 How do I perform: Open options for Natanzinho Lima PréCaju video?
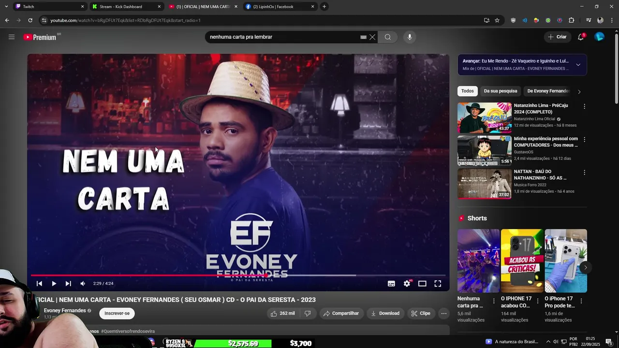[x=584, y=106]
